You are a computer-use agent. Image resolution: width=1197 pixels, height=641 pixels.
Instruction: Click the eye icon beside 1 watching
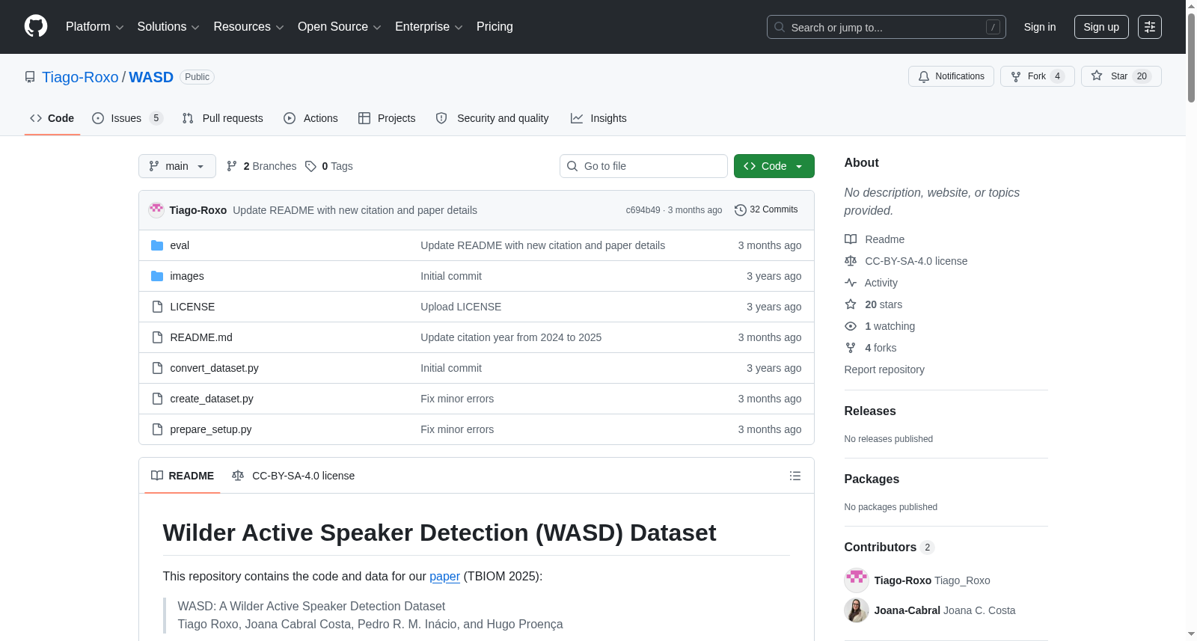point(851,326)
